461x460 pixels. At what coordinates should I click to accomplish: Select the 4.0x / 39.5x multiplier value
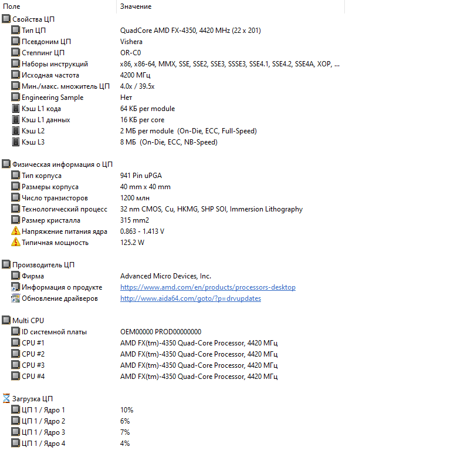(x=137, y=86)
